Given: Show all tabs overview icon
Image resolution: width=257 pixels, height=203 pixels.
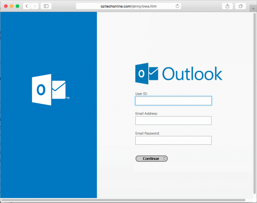Looking at the screenshot, I should pyautogui.click(x=241, y=6).
